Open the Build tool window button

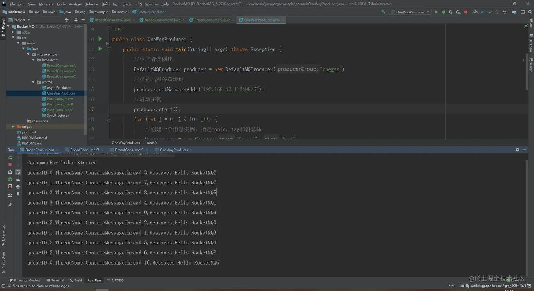(76, 280)
